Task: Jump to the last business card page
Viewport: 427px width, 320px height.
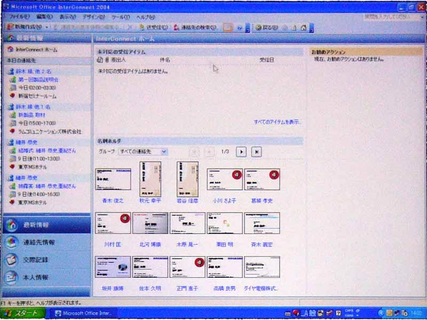Action: pyautogui.click(x=256, y=152)
